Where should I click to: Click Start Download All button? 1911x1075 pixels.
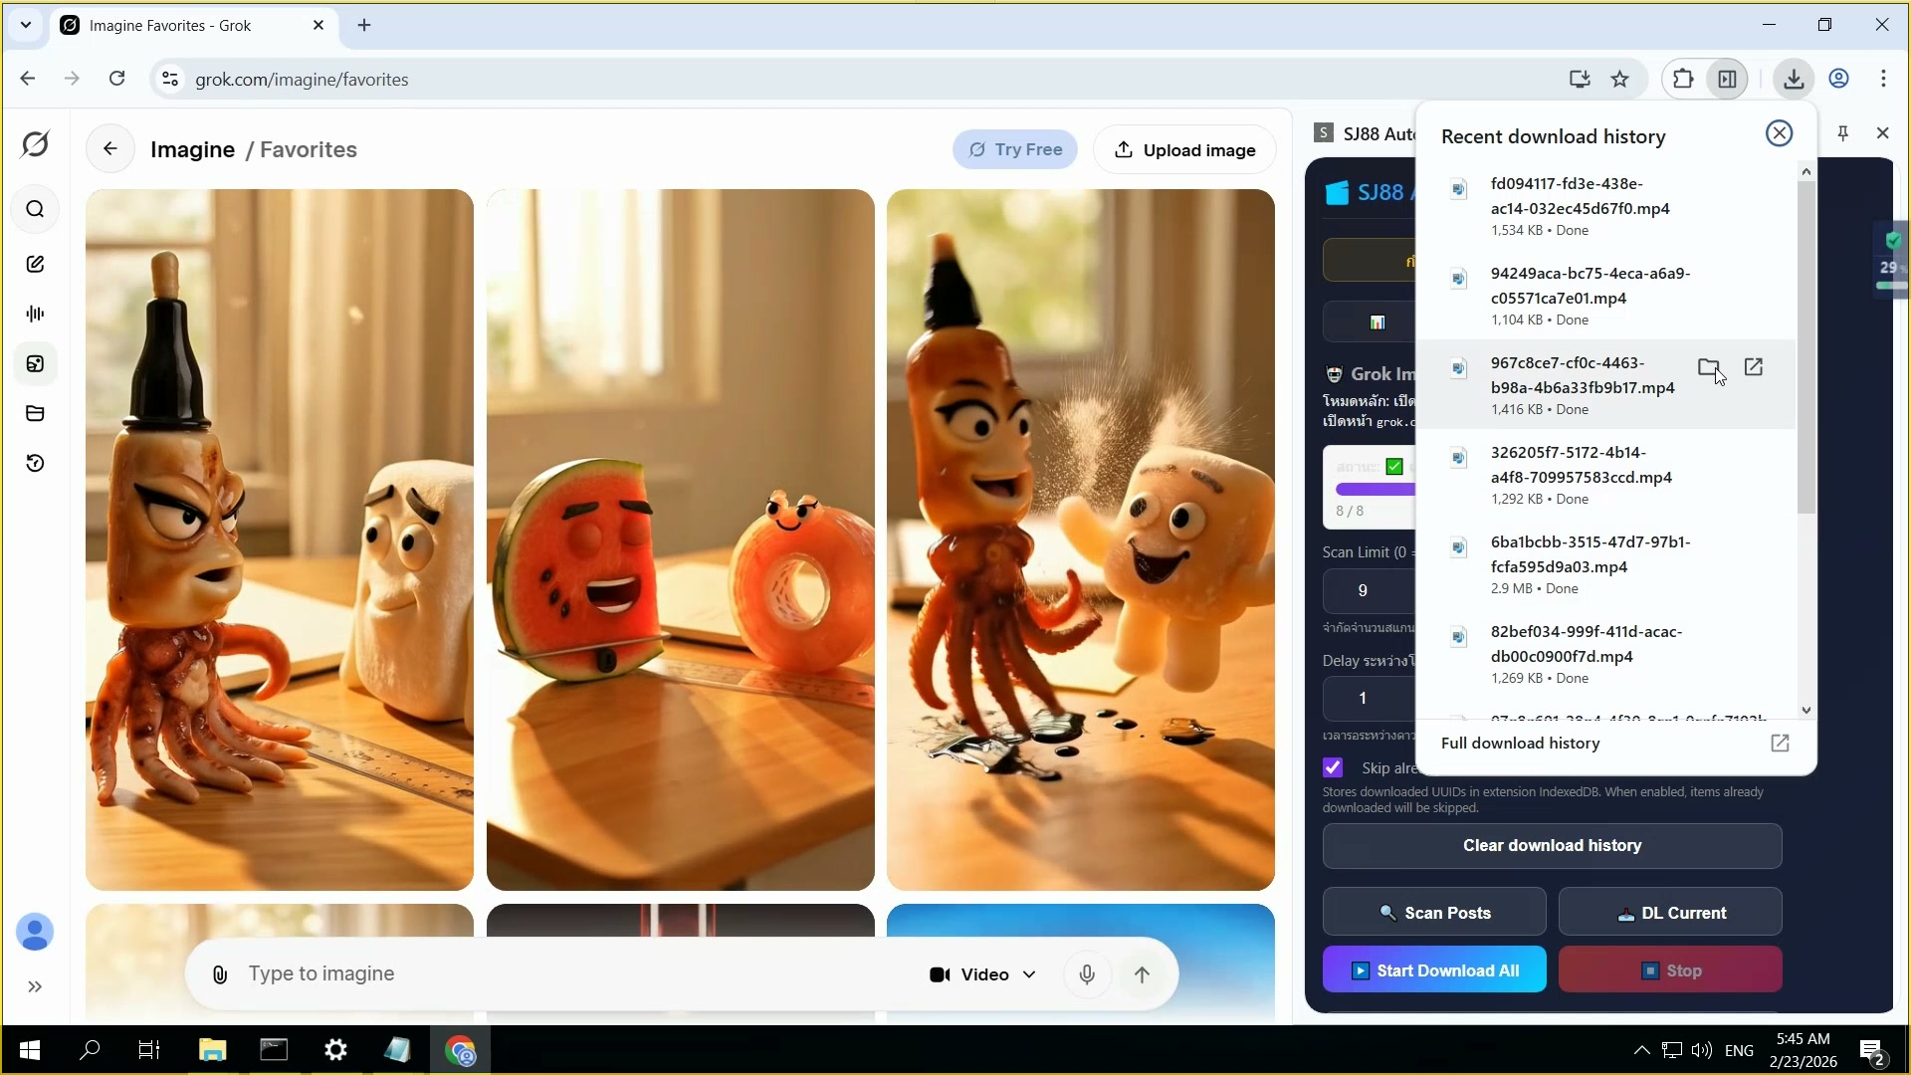[1433, 970]
